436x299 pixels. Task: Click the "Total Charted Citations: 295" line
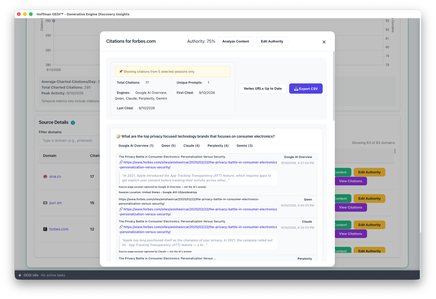pyautogui.click(x=66, y=88)
